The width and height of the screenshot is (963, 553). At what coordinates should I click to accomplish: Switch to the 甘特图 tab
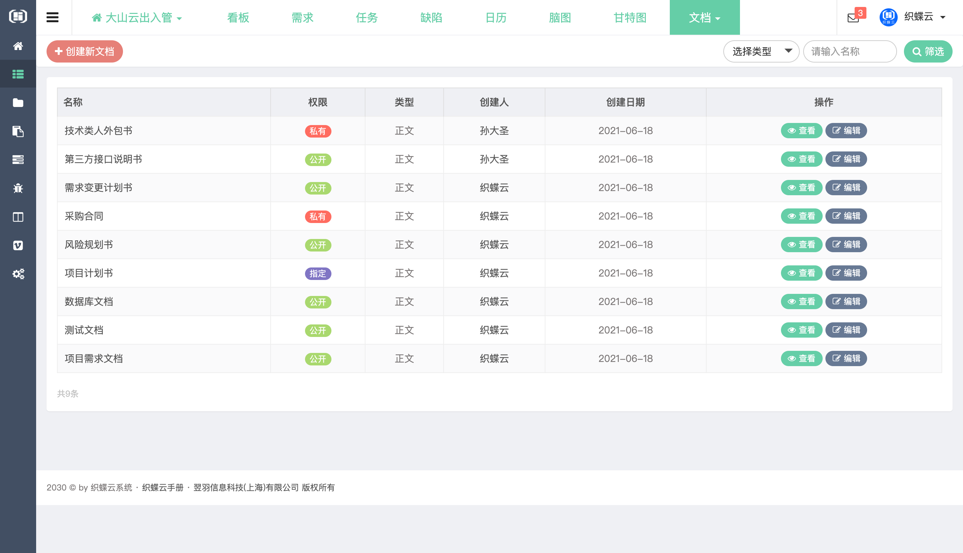click(629, 17)
